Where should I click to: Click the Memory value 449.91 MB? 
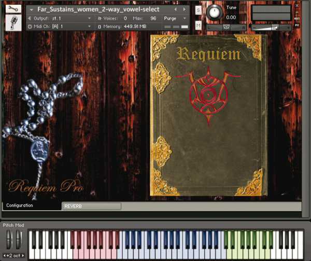click(x=135, y=26)
